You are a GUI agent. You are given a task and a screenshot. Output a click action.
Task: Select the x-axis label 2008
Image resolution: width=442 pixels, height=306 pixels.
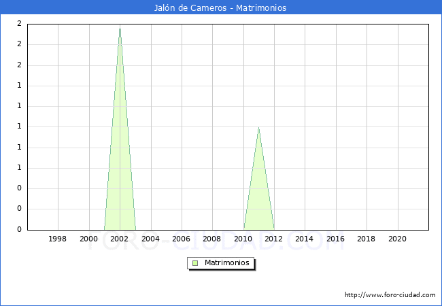tap(211, 239)
